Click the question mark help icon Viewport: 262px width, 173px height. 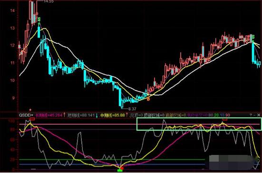(251, 115)
